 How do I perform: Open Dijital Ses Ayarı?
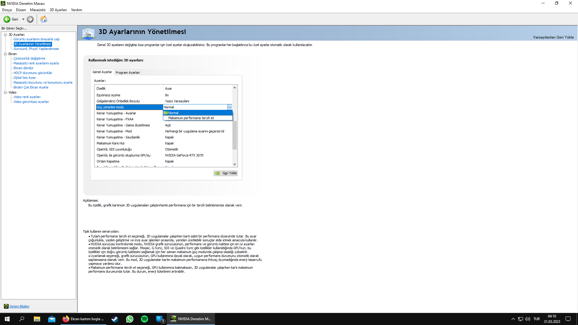click(x=25, y=78)
